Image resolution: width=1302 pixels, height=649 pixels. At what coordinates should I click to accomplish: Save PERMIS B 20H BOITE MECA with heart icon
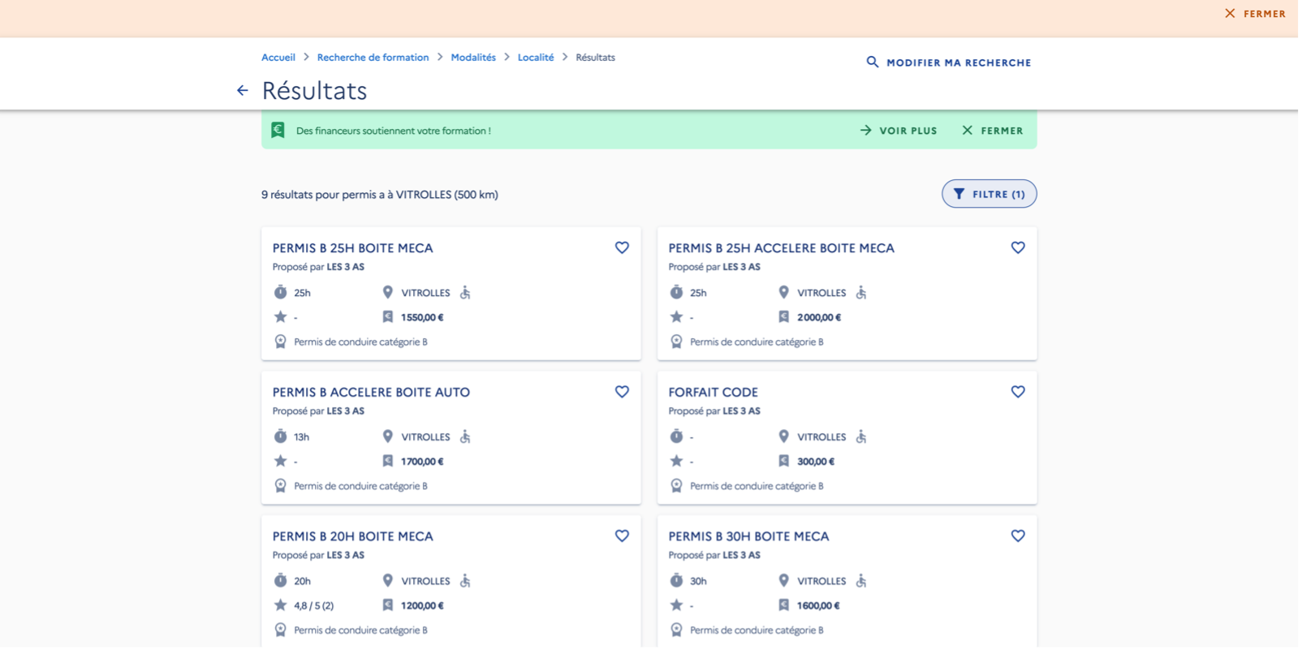pyautogui.click(x=622, y=535)
